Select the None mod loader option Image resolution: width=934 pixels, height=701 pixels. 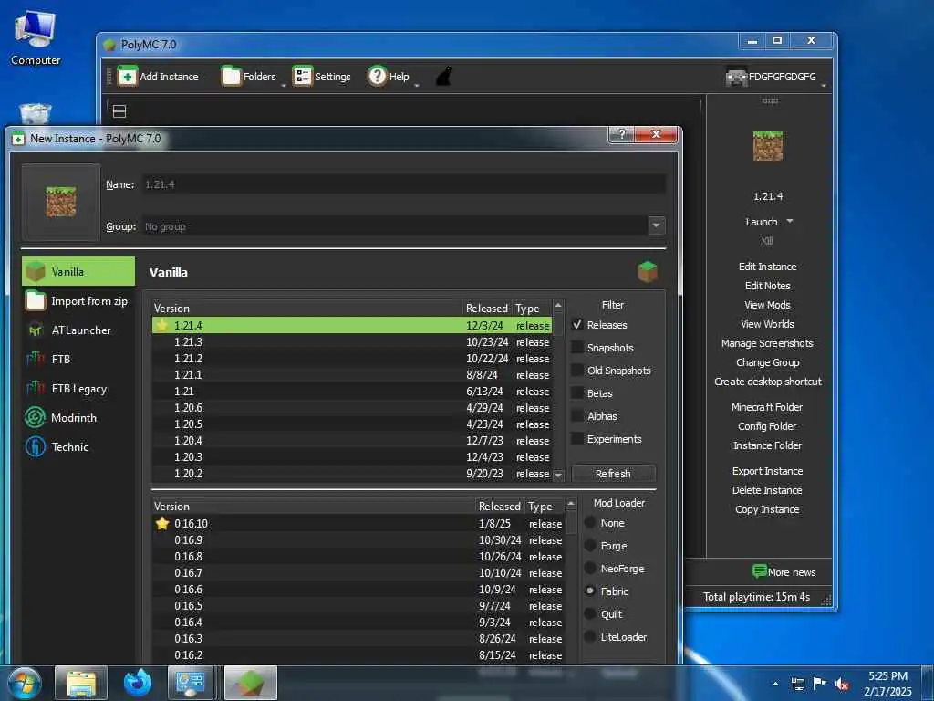tap(590, 523)
